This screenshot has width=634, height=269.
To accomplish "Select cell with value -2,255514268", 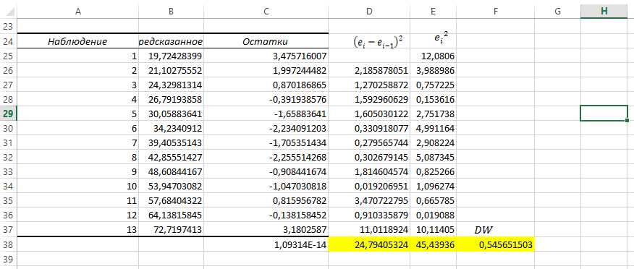I will 266,157.
